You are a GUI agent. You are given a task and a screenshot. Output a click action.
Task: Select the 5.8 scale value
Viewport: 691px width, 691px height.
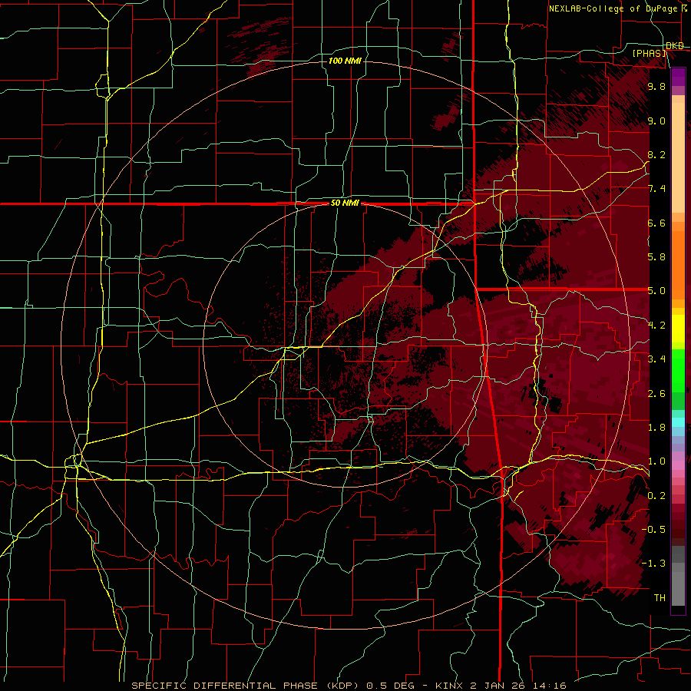tap(656, 257)
